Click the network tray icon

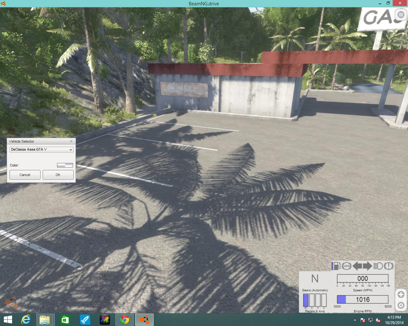[x=370, y=320]
